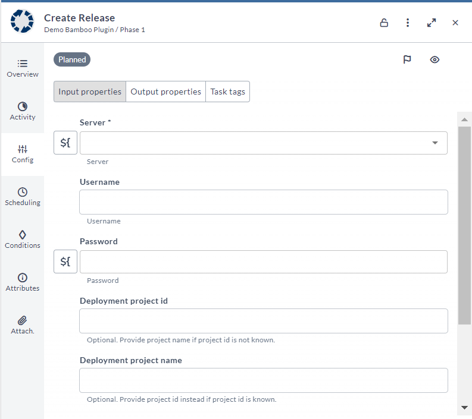Switch to the Task tags tab
Screen dimensions: 472x419
pos(227,92)
